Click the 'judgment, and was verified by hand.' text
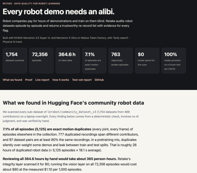This screenshot has width=197, height=173. (x=26, y=121)
